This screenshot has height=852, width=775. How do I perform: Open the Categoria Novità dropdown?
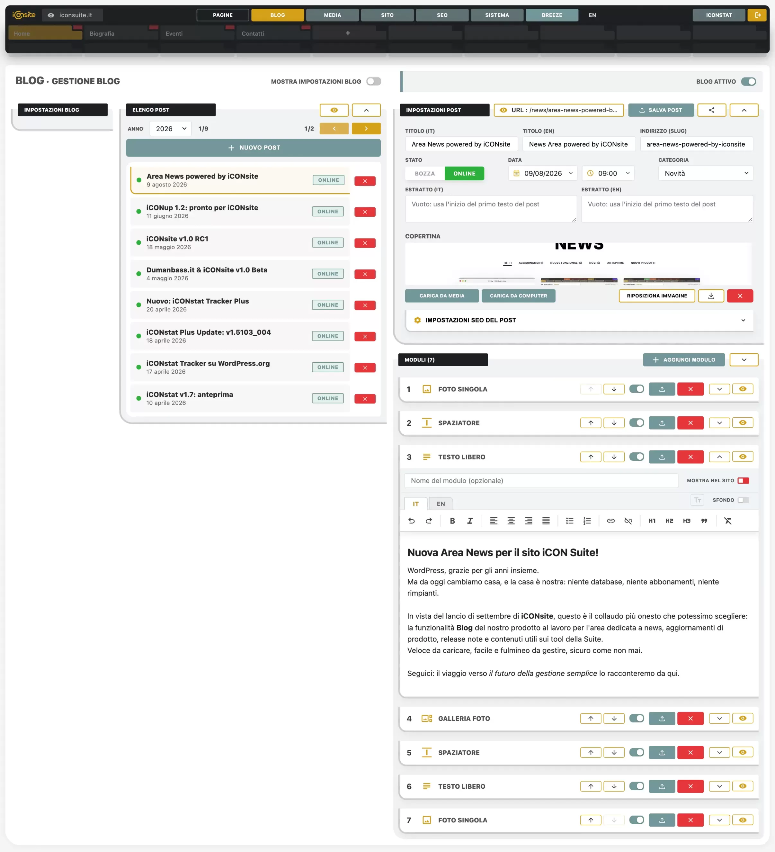pyautogui.click(x=706, y=173)
